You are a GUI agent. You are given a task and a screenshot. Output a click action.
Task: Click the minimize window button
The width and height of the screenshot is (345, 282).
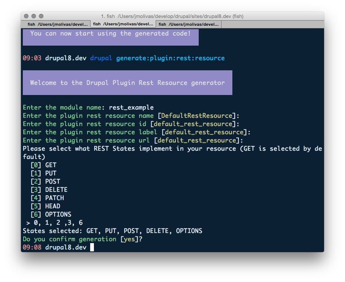(34, 16)
